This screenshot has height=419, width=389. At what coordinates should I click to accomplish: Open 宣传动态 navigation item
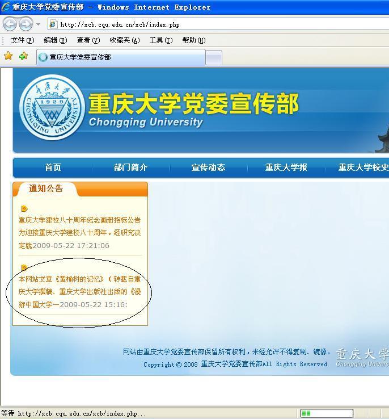[x=208, y=167]
